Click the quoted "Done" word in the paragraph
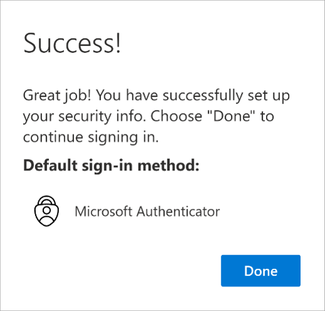Image resolution: width=325 pixels, height=311 pixels. 232,116
